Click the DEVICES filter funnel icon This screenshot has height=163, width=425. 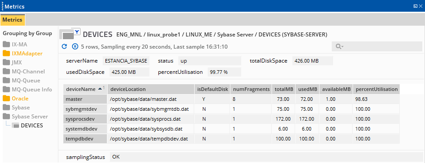77,32
